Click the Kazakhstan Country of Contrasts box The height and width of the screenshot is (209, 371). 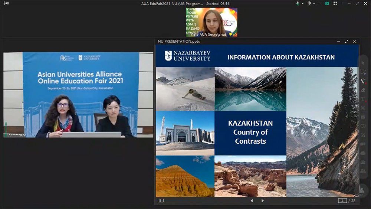(x=250, y=133)
